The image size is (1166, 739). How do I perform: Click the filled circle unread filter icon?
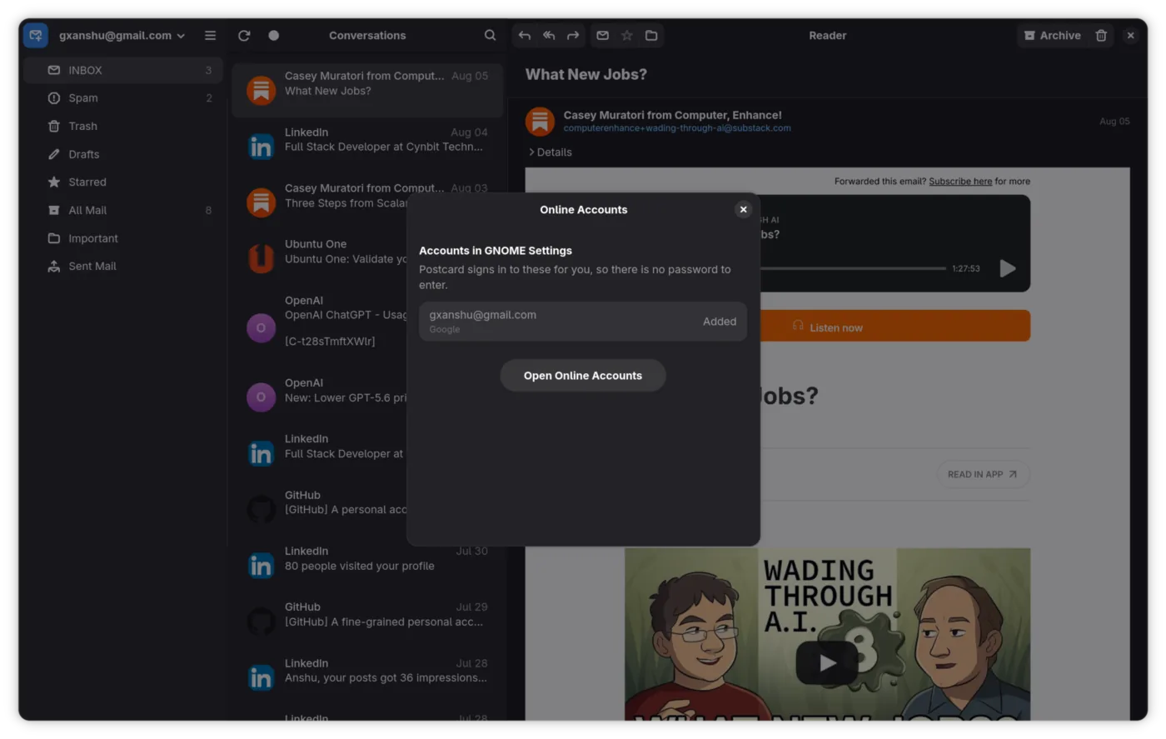click(x=273, y=35)
